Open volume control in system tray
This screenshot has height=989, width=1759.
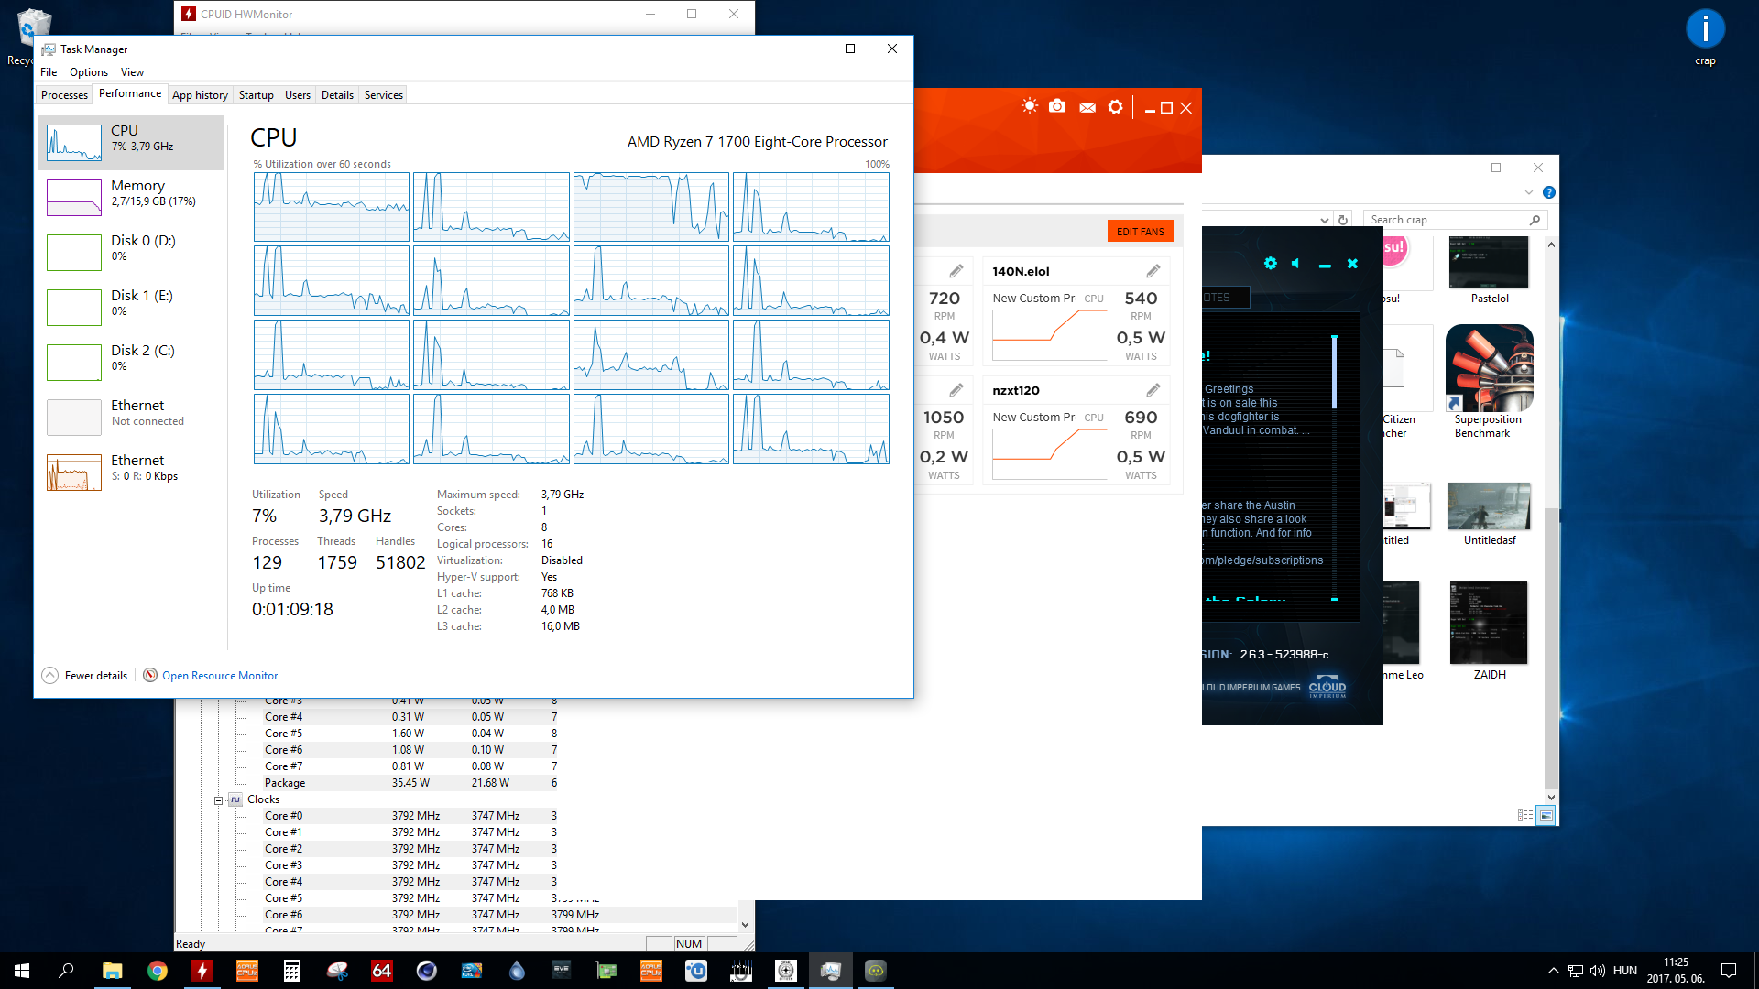pyautogui.click(x=1597, y=971)
